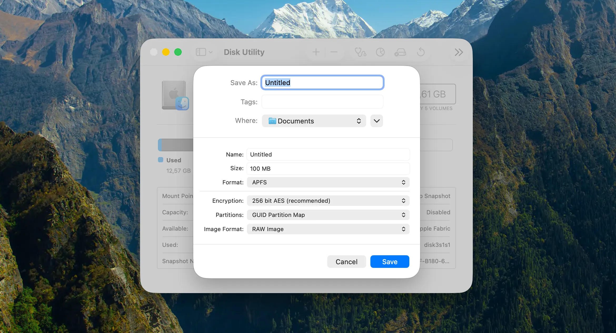Click the sidebar View toggle icon
The image size is (616, 333).
point(201,52)
